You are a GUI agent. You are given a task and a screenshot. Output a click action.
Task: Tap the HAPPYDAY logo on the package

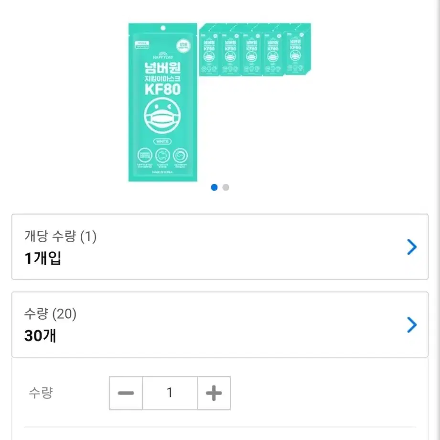(163, 55)
